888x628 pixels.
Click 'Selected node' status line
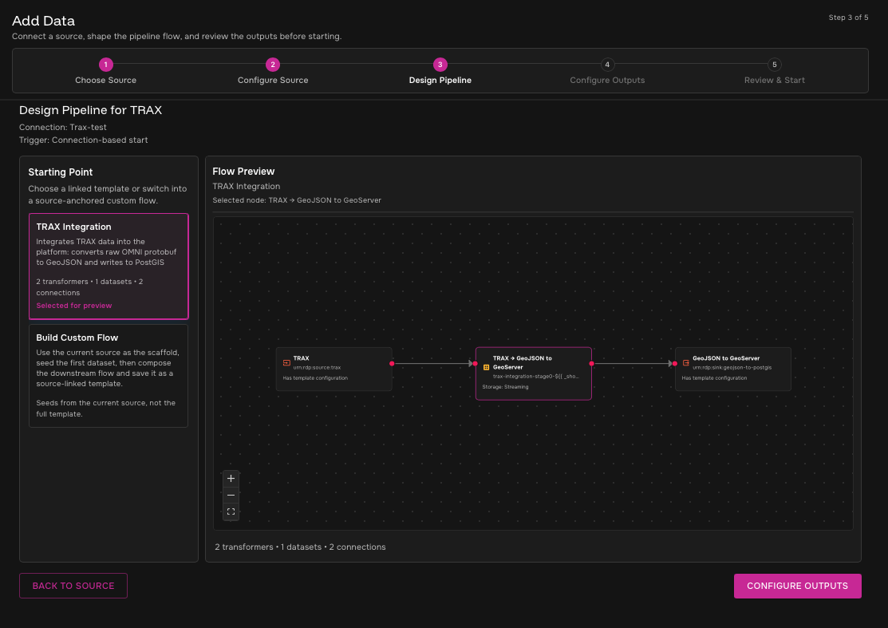click(297, 200)
